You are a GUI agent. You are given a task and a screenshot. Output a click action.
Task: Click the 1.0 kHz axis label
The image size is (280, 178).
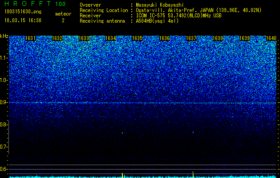pos(4,80)
